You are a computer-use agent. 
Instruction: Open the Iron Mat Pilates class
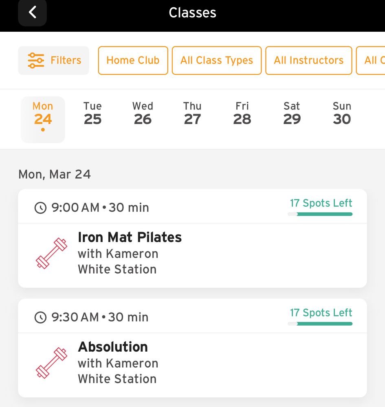[192, 238]
